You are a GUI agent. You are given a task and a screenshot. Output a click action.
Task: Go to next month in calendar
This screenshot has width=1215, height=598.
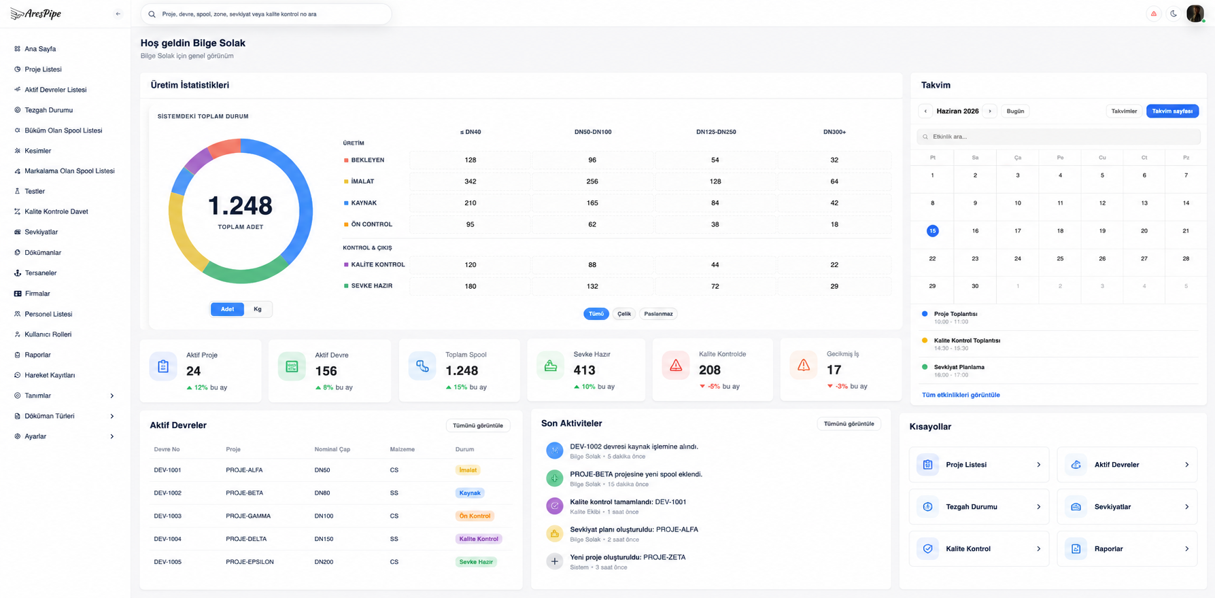coord(990,111)
